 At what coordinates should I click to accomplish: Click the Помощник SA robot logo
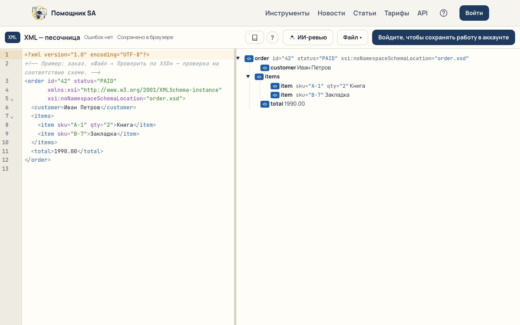coord(39,13)
